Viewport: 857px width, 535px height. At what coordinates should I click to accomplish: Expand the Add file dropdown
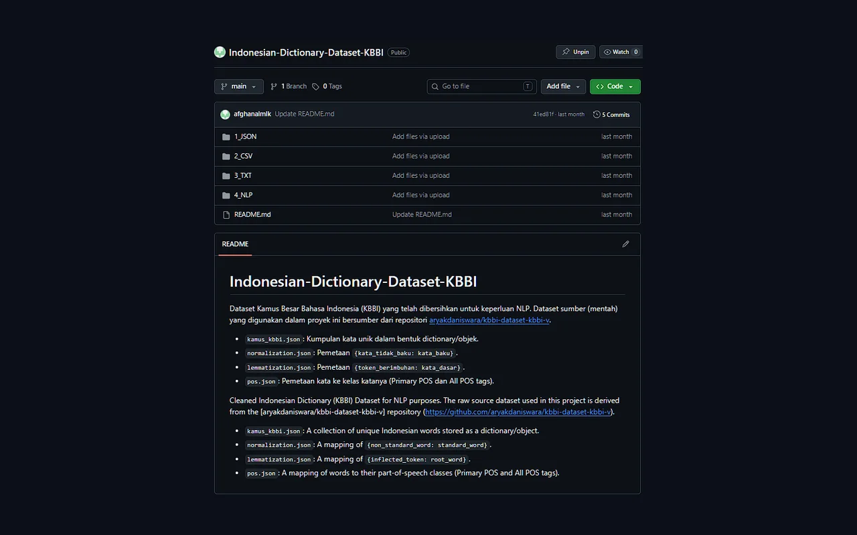click(563, 86)
